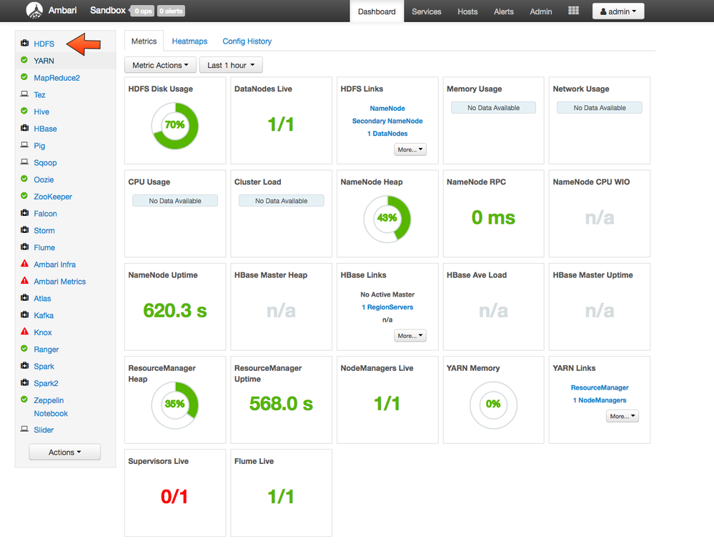This screenshot has width=714, height=556.
Task: Open the Kafka service link
Action: [x=44, y=315]
